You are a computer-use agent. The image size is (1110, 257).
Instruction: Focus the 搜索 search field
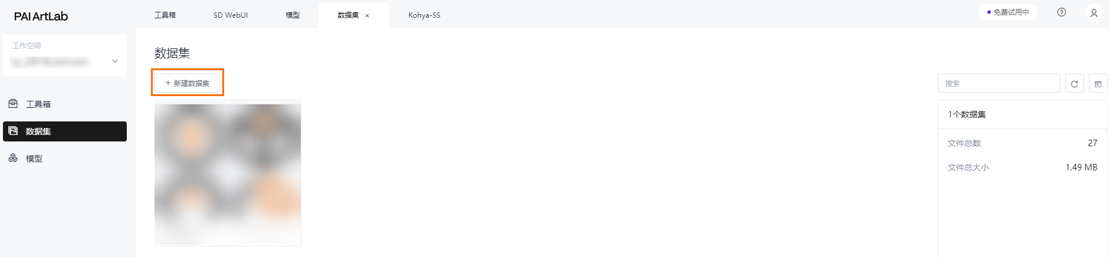tap(999, 84)
